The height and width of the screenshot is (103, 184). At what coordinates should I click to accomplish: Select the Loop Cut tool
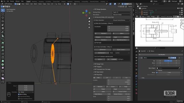pos(3,54)
